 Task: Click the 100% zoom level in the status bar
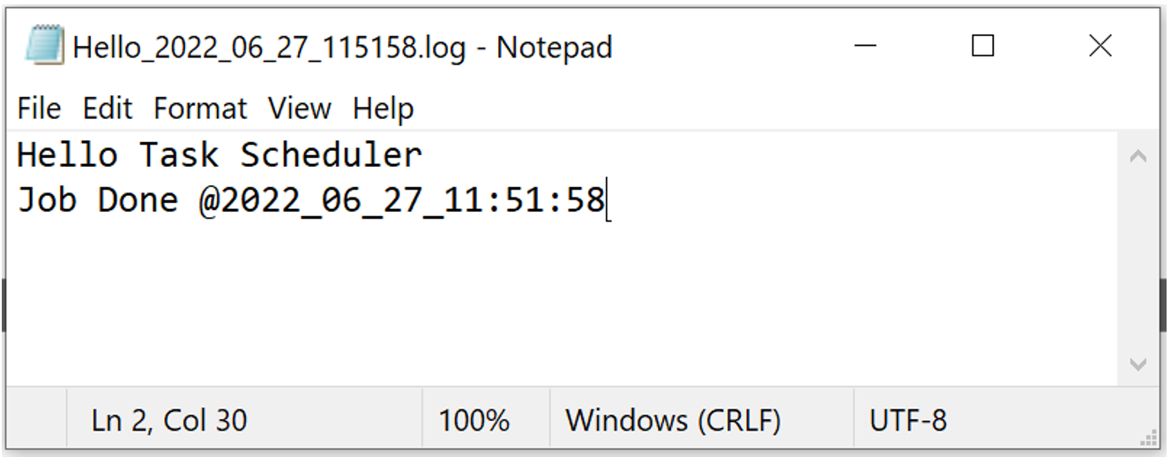point(474,420)
